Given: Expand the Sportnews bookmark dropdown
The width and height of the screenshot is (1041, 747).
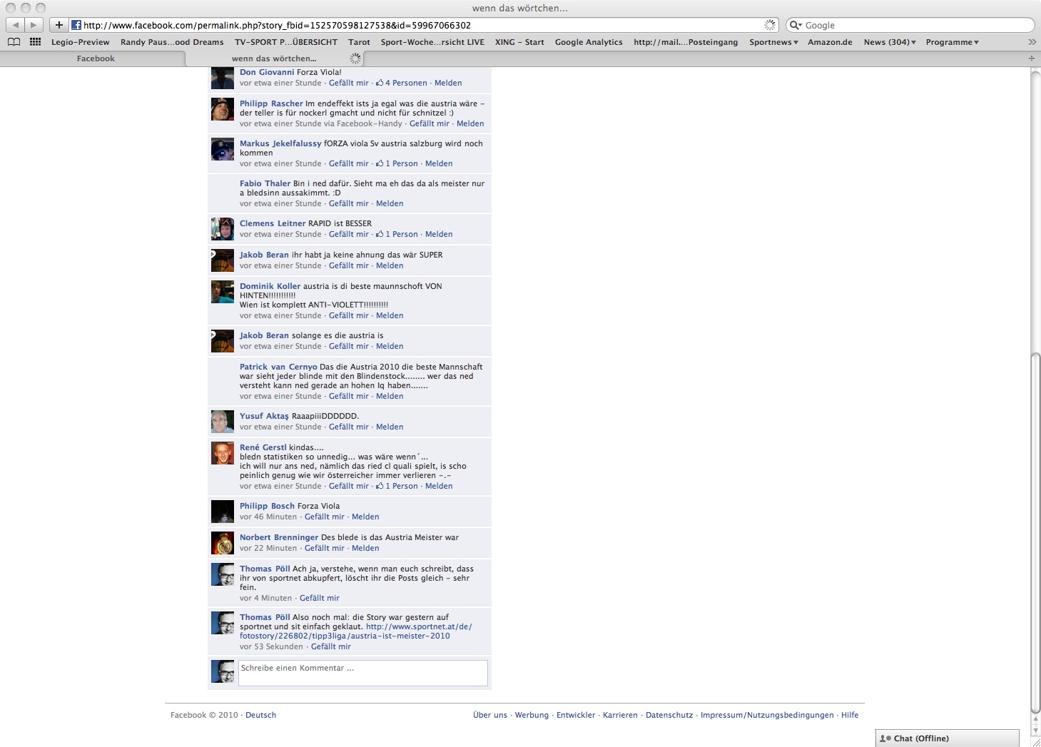Looking at the screenshot, I should [773, 42].
